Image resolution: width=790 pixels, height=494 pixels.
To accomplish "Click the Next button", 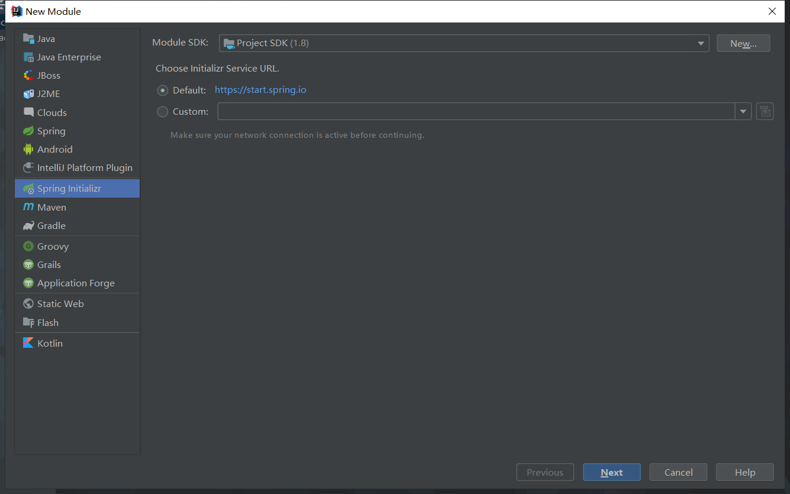I will click(x=611, y=472).
